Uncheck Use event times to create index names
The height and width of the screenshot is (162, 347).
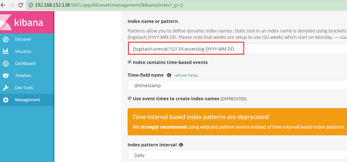[x=130, y=98]
